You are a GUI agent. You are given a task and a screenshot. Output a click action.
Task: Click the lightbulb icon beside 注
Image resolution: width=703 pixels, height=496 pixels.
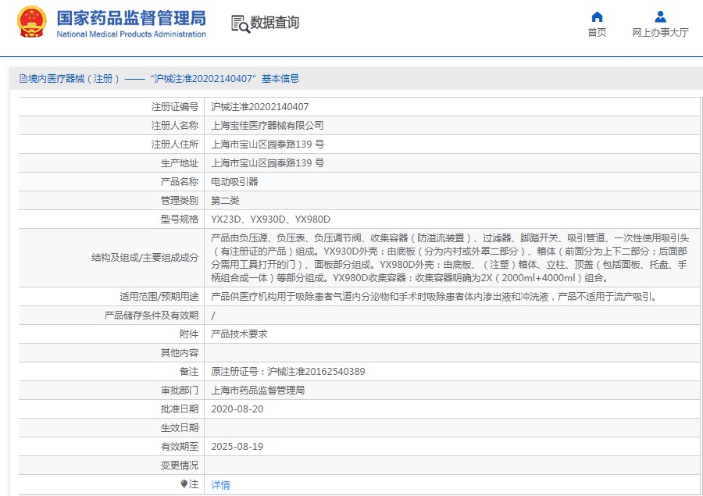pyautogui.click(x=184, y=484)
